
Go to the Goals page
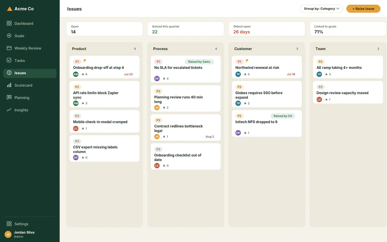tap(30, 36)
